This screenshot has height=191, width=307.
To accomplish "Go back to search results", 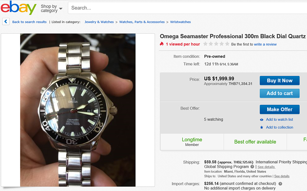I will pos(29,22).
